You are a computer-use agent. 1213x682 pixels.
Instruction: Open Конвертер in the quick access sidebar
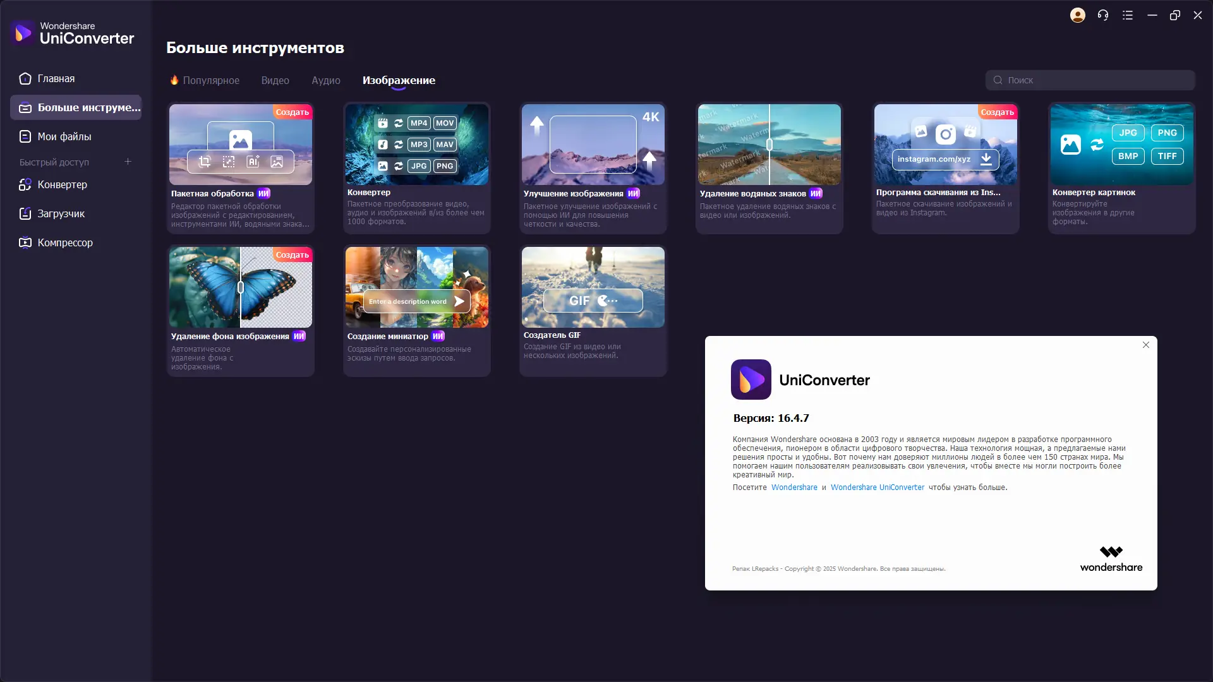click(62, 184)
